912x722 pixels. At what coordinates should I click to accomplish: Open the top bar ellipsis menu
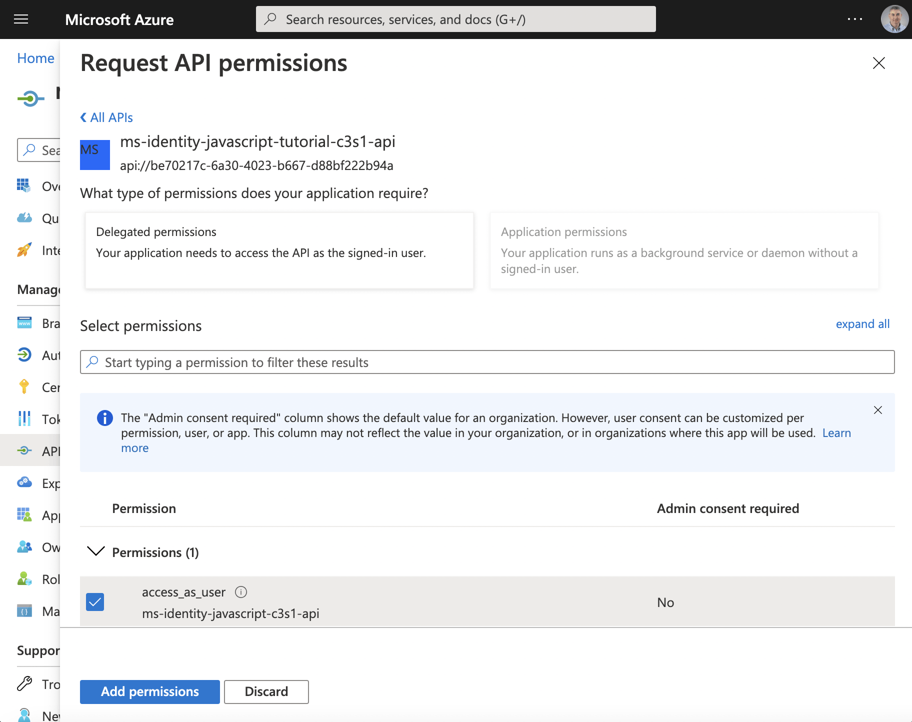pyautogui.click(x=854, y=19)
